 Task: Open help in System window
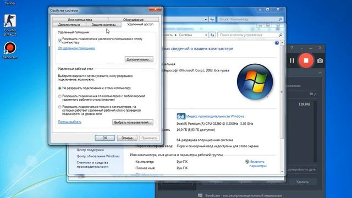(x=277, y=43)
